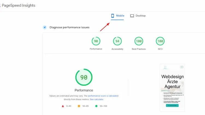
Task: Click the orange square 50–89 legend marker
Action: (x=79, y=106)
